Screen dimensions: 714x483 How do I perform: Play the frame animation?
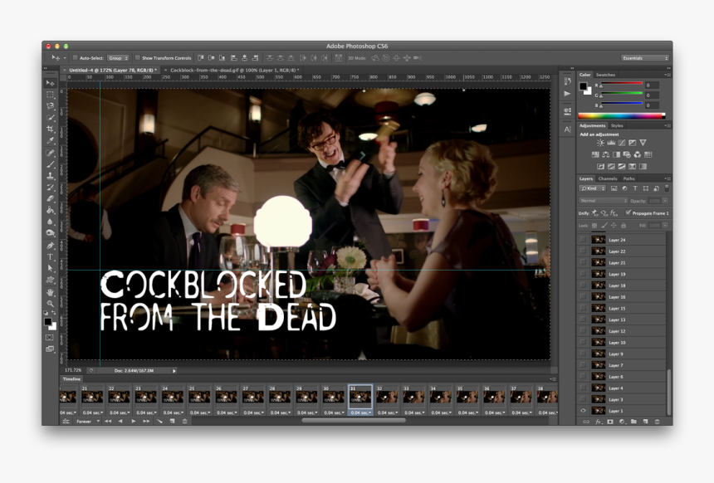tap(134, 421)
